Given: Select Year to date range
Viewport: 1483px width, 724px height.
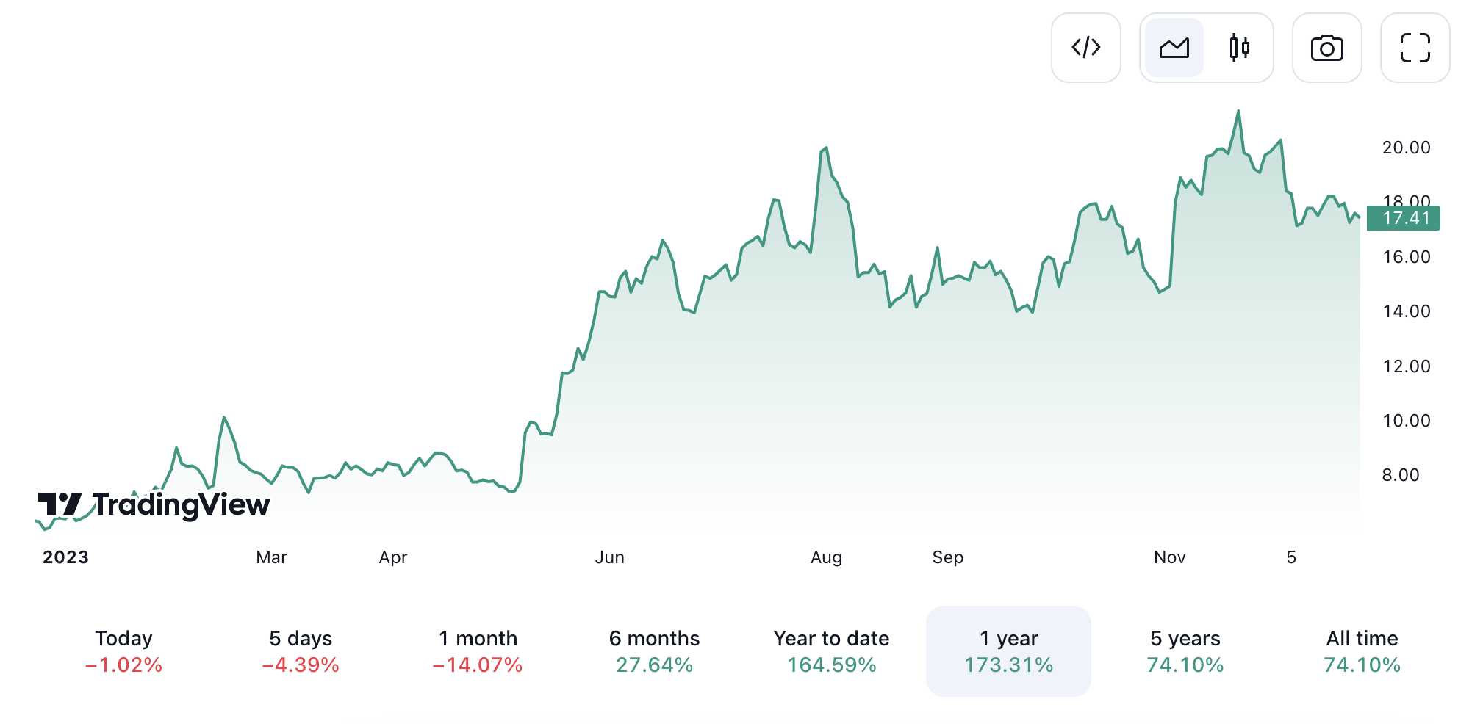Looking at the screenshot, I should (831, 651).
